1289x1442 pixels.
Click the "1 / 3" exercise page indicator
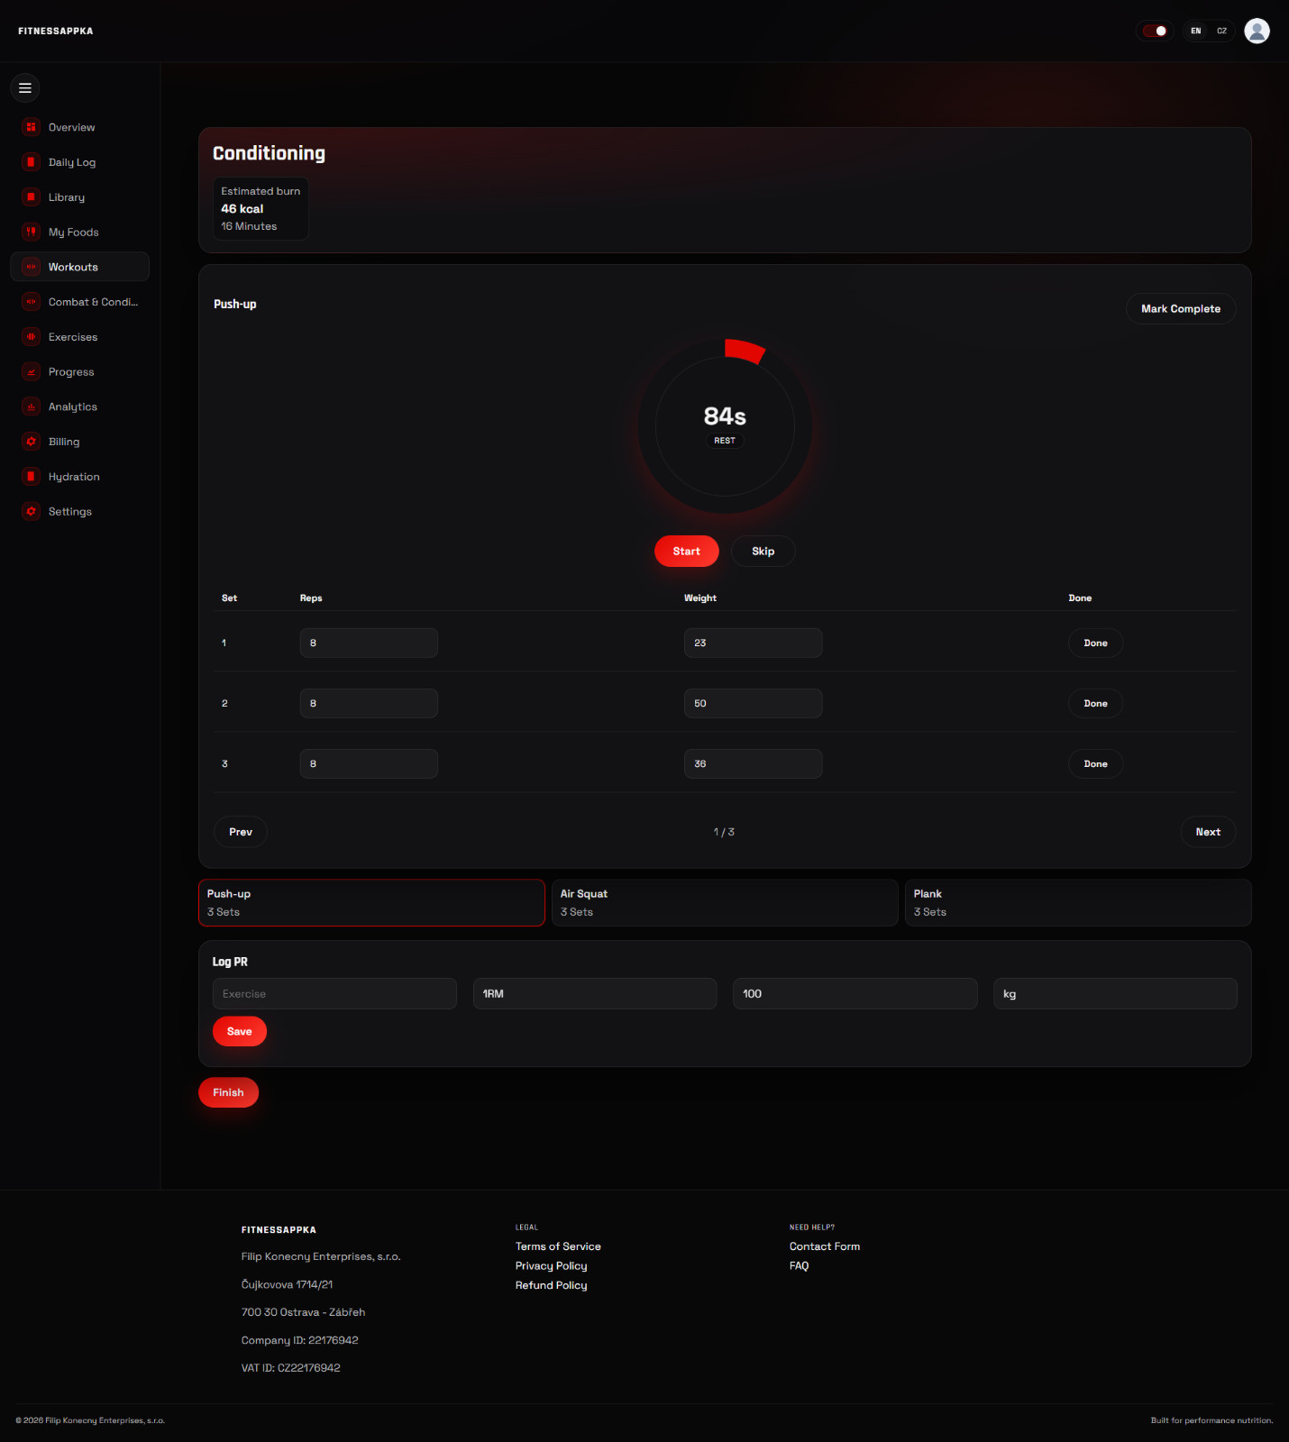tap(724, 832)
